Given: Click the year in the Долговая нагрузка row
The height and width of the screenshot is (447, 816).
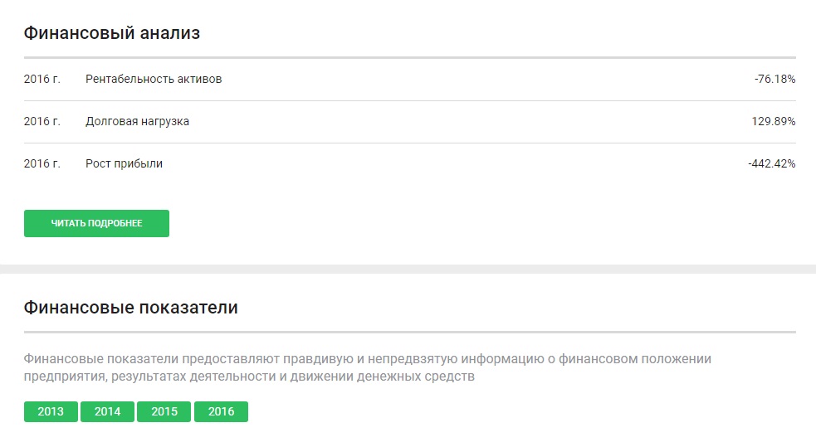Looking at the screenshot, I should [x=42, y=122].
